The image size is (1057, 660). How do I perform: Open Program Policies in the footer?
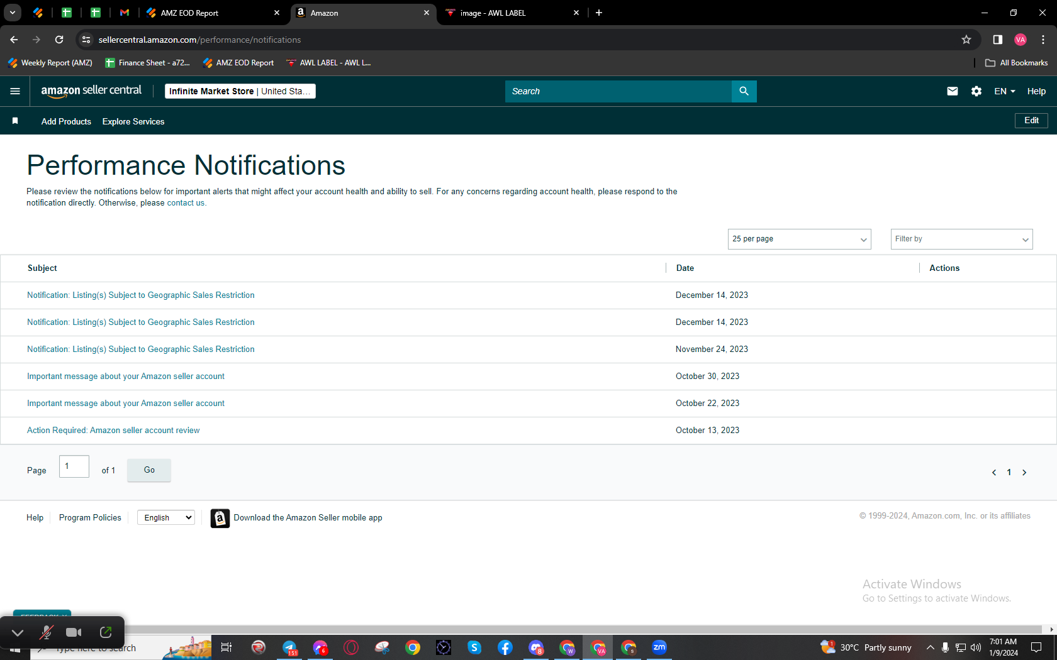pyautogui.click(x=90, y=517)
